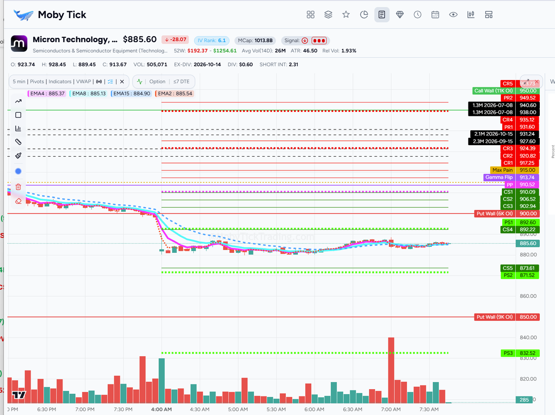Open the grid dashboard icon in top navigation
This screenshot has width=555, height=415.
(310, 15)
